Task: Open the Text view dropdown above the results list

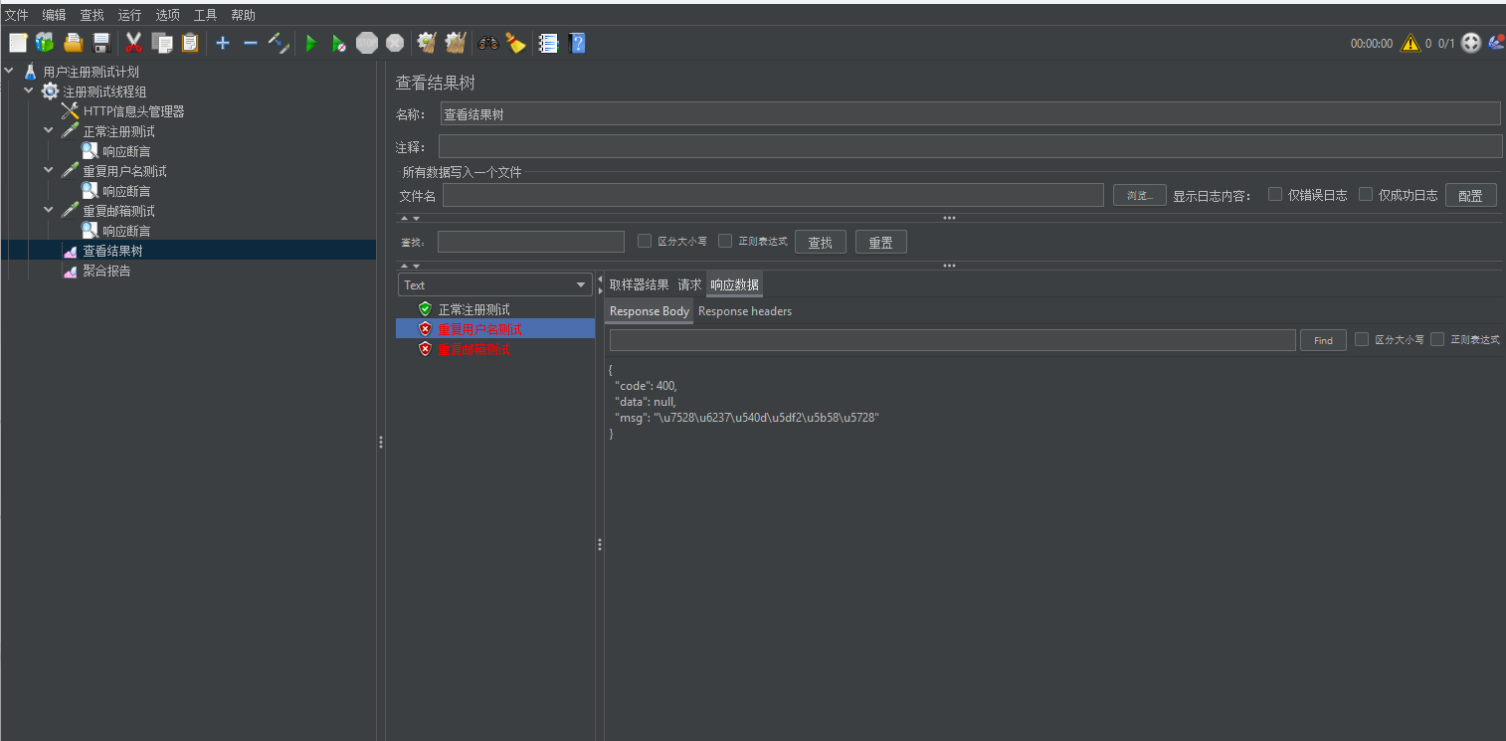Action: coord(494,284)
